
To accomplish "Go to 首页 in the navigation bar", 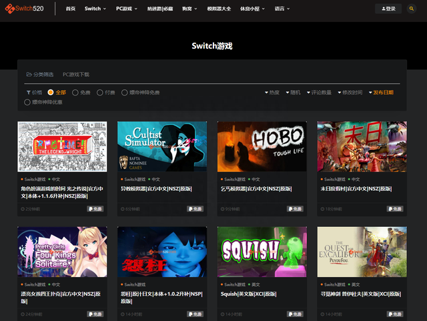I will 71,9.
